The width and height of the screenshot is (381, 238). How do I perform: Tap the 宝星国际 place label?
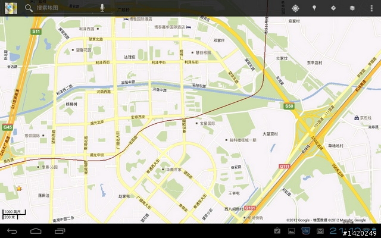[207, 123]
